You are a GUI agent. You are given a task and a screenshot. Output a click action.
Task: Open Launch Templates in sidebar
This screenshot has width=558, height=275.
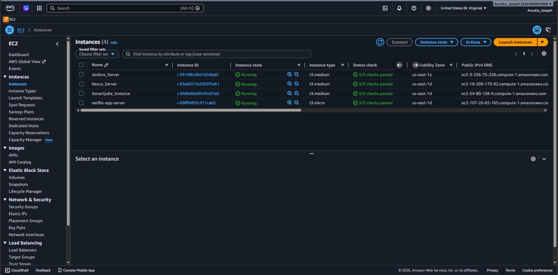26,98
